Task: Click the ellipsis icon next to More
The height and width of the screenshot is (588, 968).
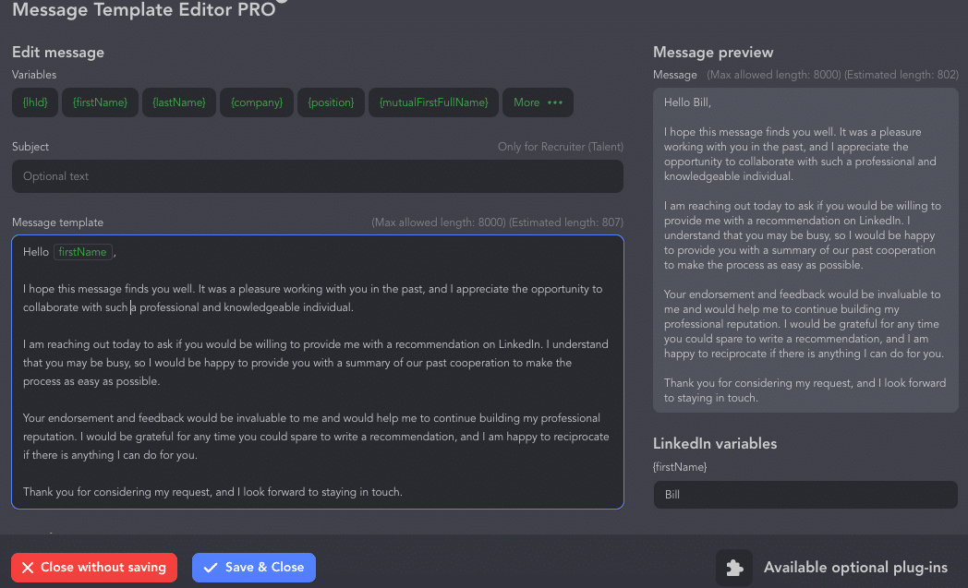Action: click(x=556, y=102)
